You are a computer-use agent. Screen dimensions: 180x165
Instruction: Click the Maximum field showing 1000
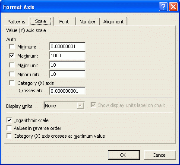(67, 55)
